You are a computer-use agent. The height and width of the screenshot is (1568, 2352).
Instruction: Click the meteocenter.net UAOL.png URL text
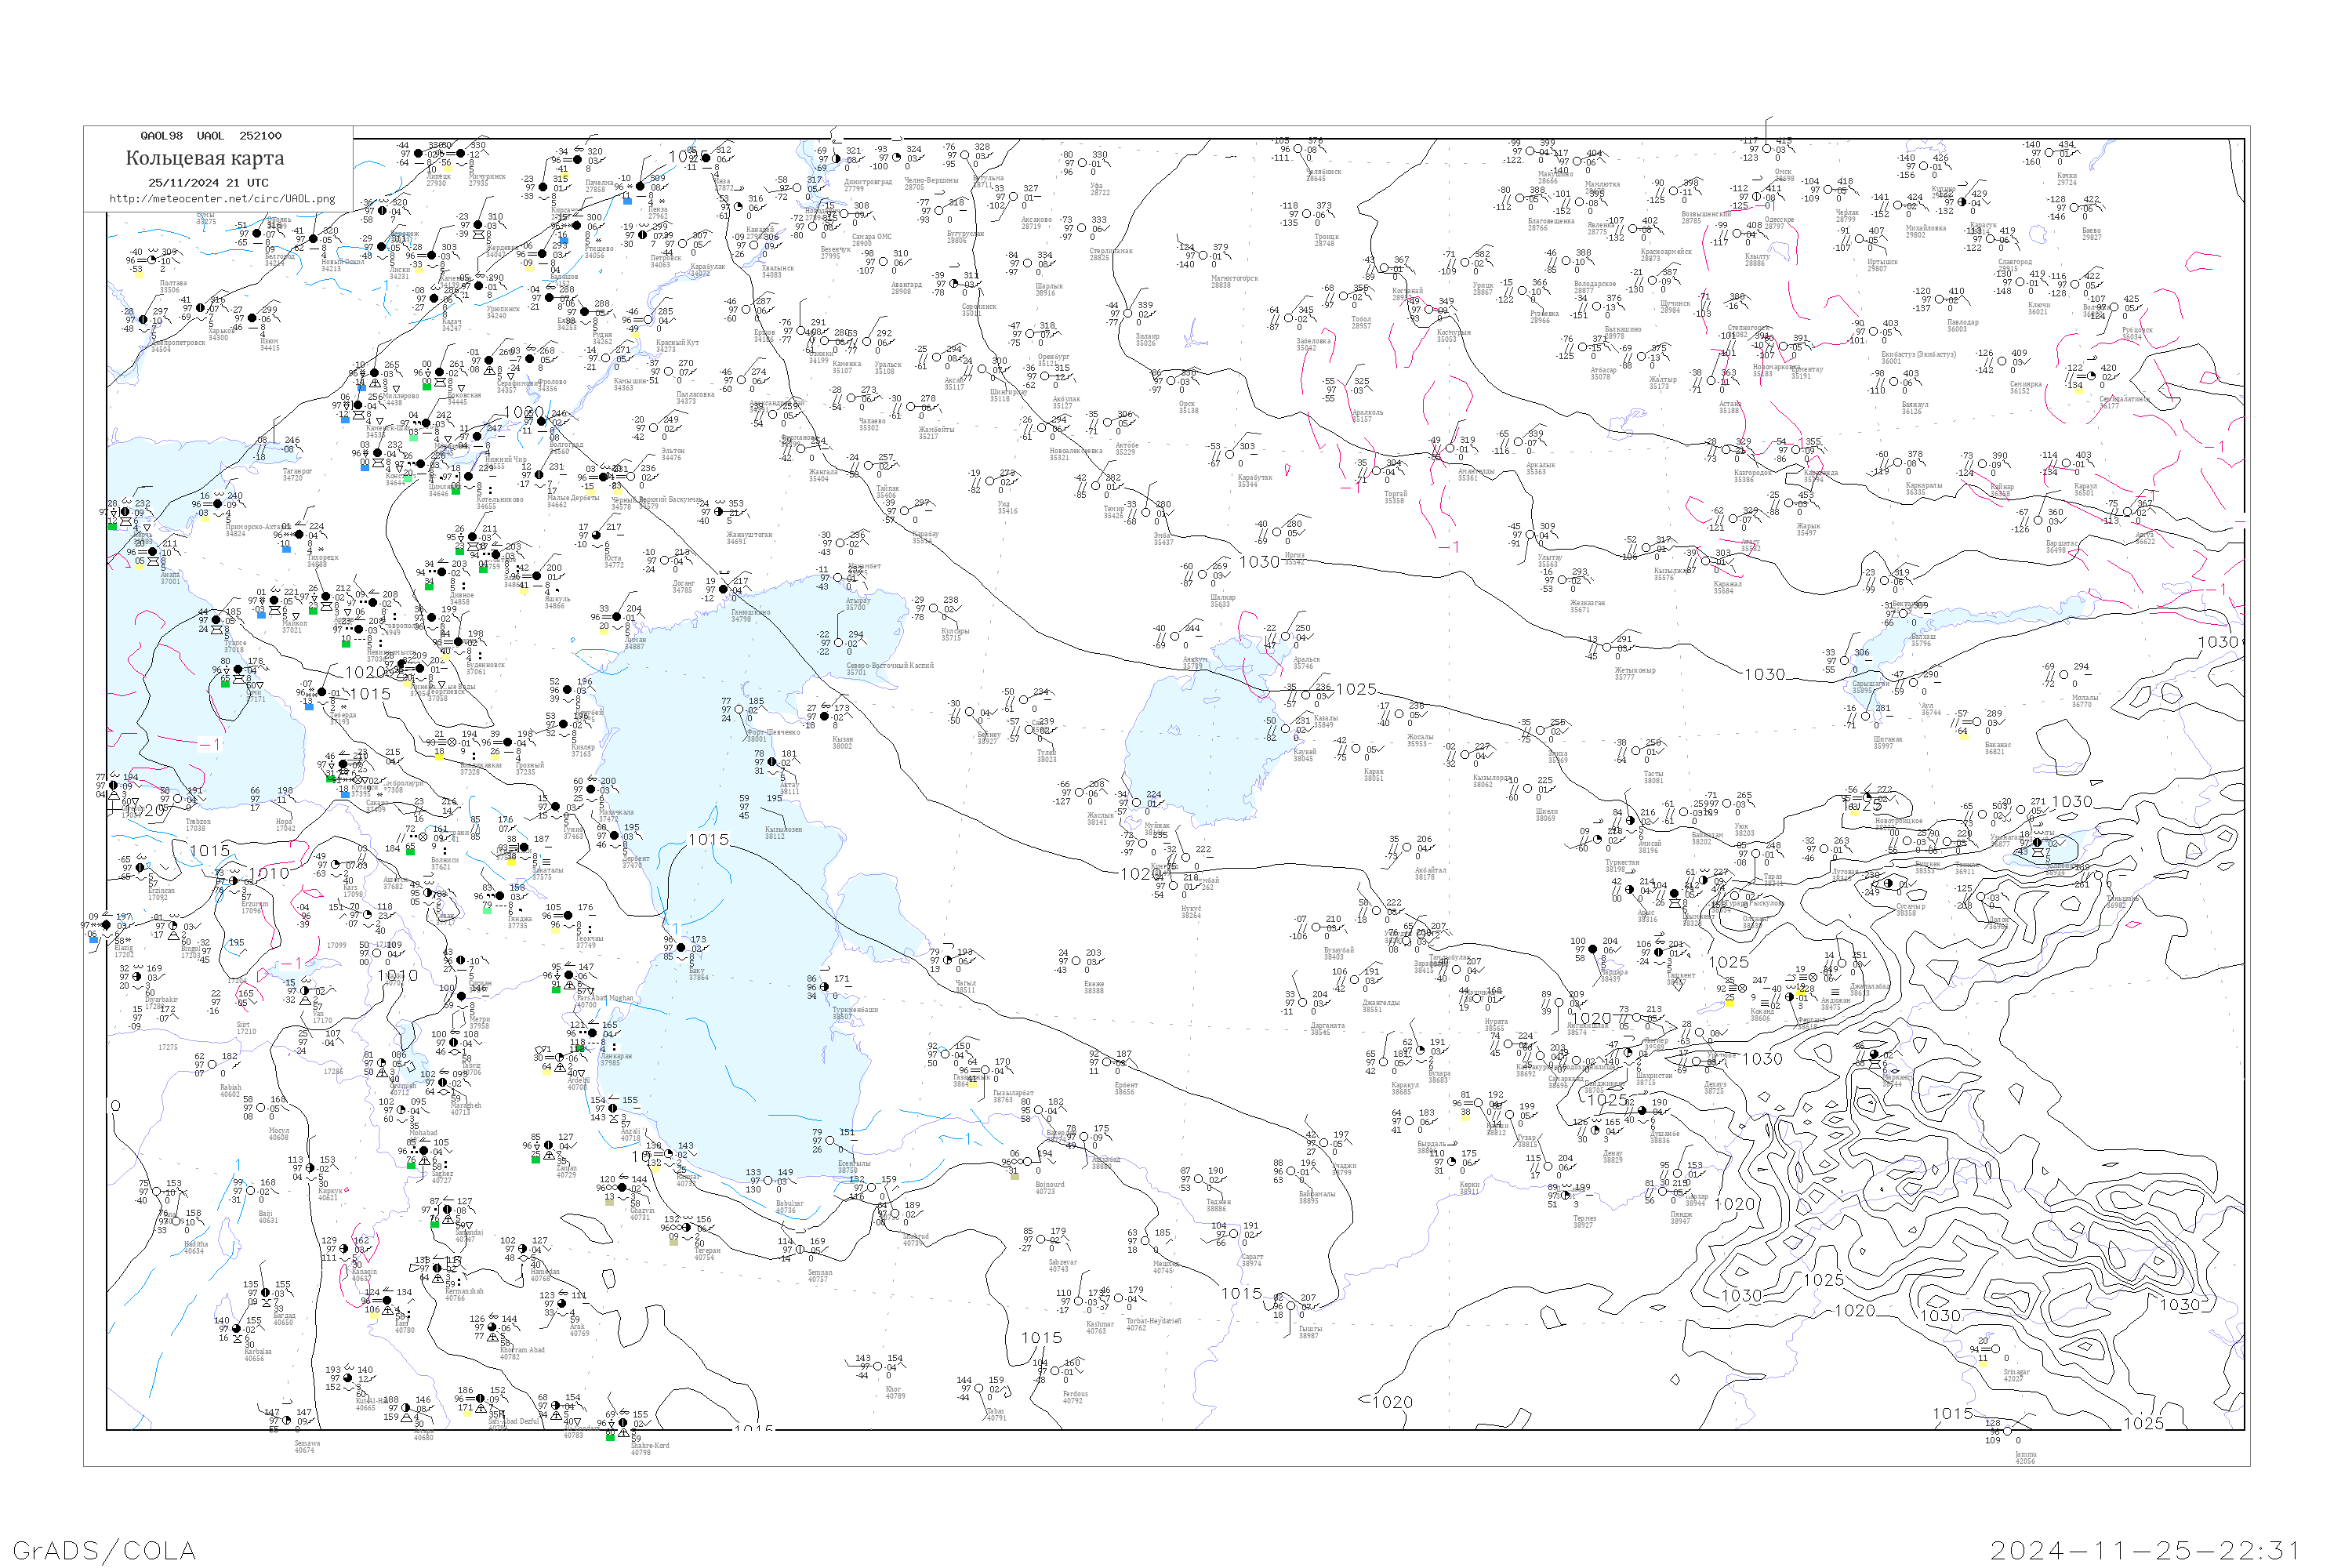tap(221, 199)
